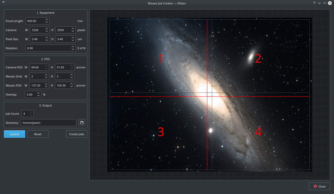Increase Focal Length using its up arrow
This screenshot has width=334, height=194.
pyautogui.click(x=47, y=19)
